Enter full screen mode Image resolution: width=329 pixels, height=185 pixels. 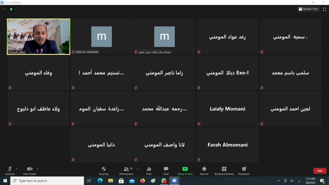pos(324,9)
